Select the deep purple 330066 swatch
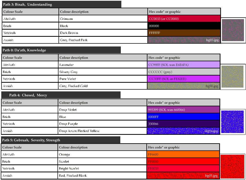The height and width of the screenshot is (180, 246). pos(183,124)
